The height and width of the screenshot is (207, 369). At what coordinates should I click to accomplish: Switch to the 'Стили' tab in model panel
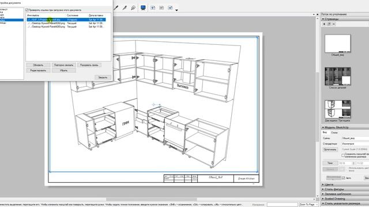(334, 133)
